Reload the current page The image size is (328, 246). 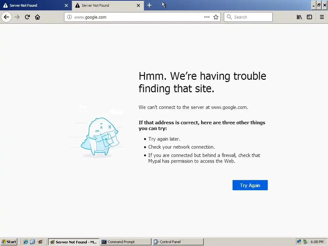pos(27,17)
